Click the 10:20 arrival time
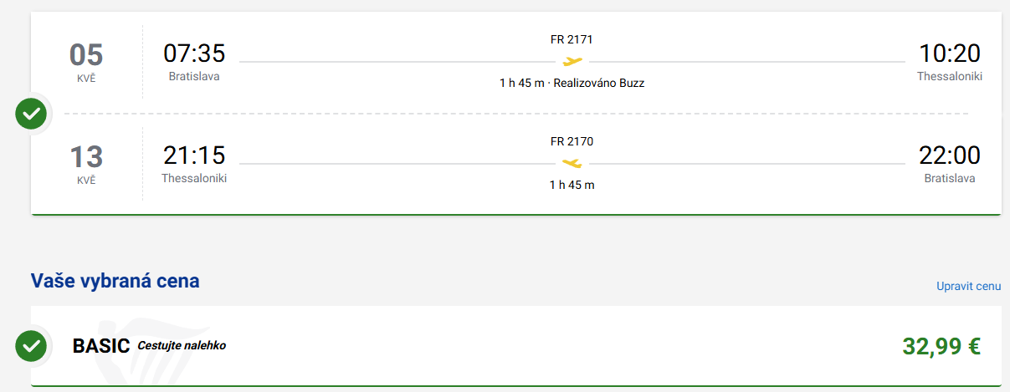Screen dimensions: 1010x392 949,53
